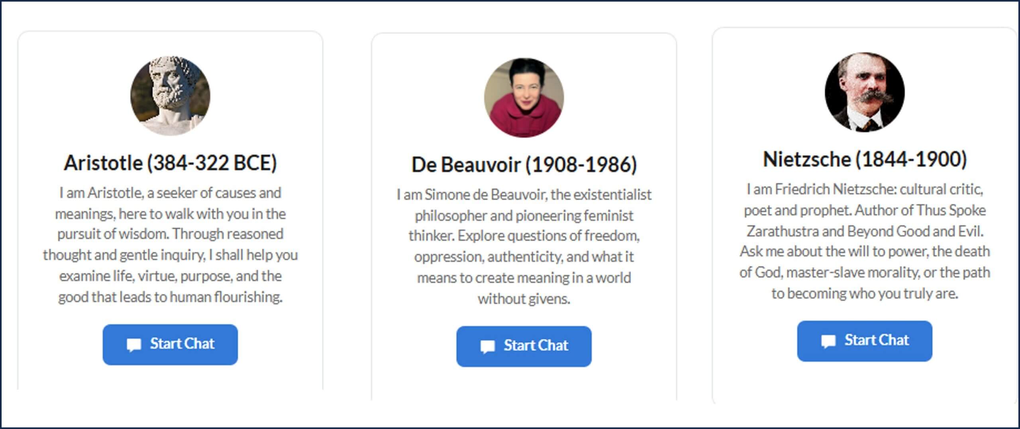Click the years "1908-1986" in the heading
Screen dimensions: 1020x429
click(581, 165)
